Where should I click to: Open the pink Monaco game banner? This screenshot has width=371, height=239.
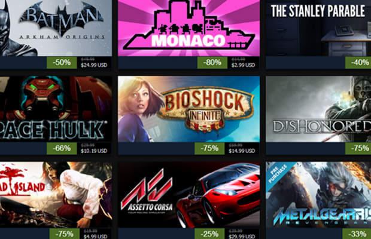pyautogui.click(x=189, y=28)
